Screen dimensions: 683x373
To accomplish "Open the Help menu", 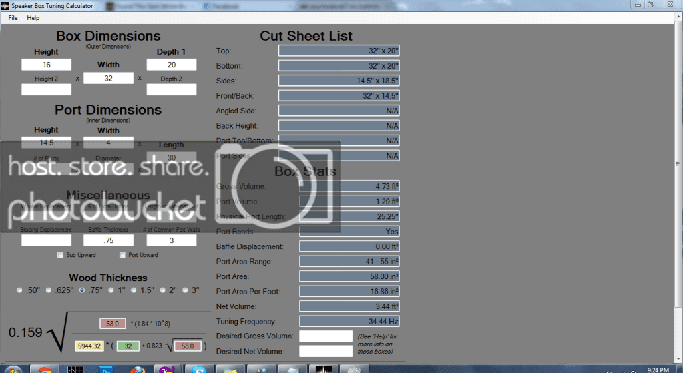I will (x=33, y=18).
